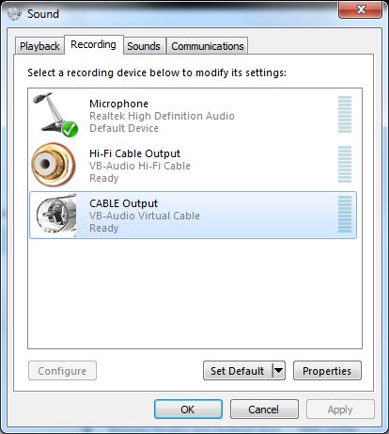Viewport: 389px width, 434px height.
Task: Click the Microphone level meter
Action: pyautogui.click(x=345, y=115)
